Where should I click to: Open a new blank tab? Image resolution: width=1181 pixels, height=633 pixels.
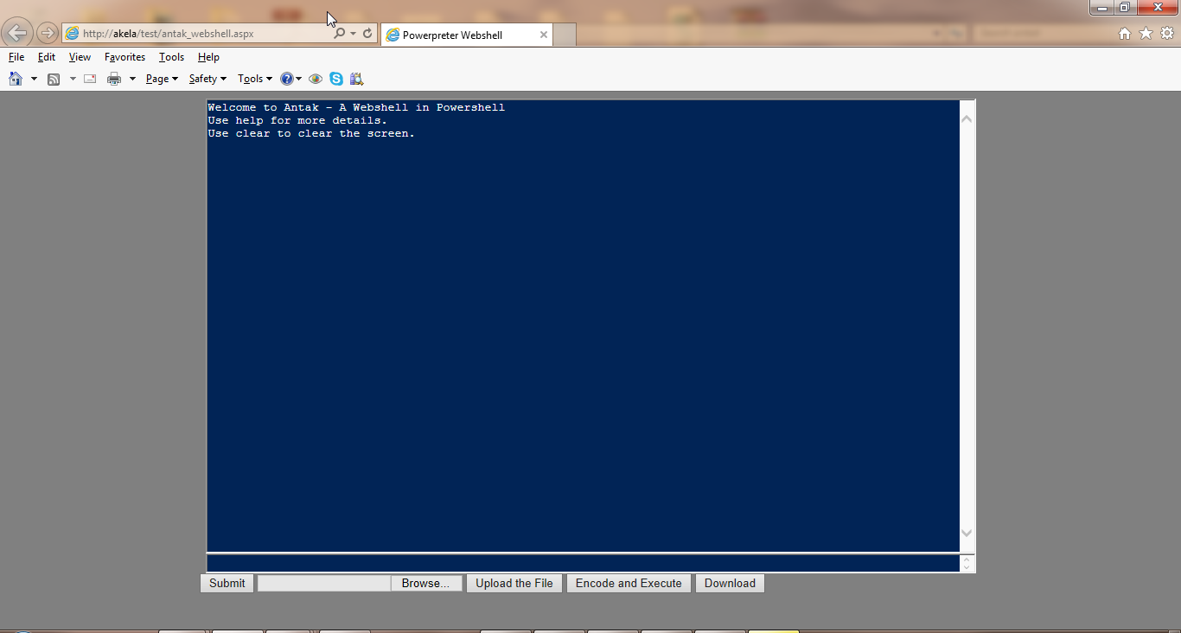(565, 35)
